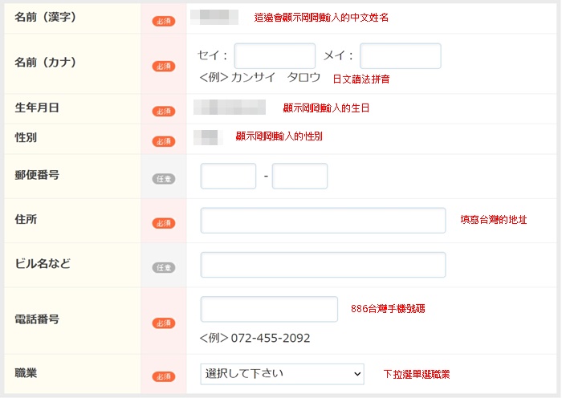Open the 職業 選択して下さい dropdown

click(x=282, y=374)
